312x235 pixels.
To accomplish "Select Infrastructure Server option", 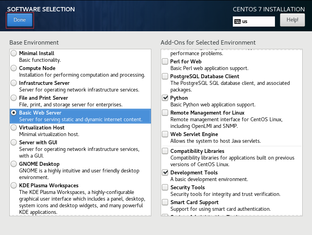I will point(14,83).
